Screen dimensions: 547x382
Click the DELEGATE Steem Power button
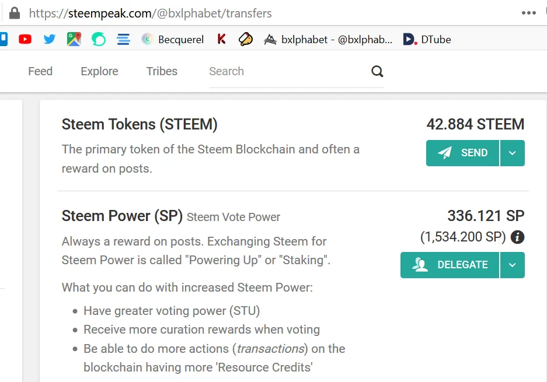tap(450, 265)
